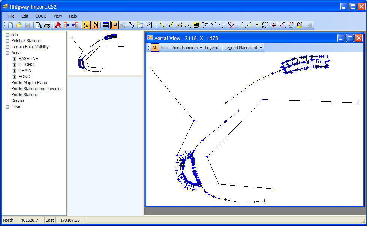
Task: Click the red arc lot shape icon
Action: [x=291, y=25]
